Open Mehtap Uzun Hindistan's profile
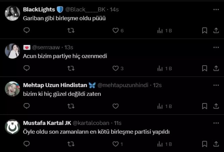This screenshot has height=152, width=224. [55, 85]
